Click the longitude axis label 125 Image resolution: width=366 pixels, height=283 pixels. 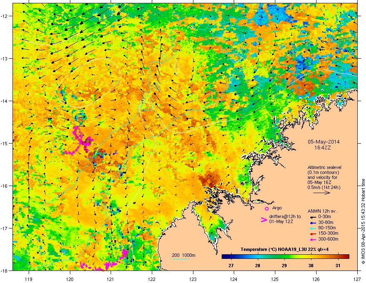click(x=275, y=279)
